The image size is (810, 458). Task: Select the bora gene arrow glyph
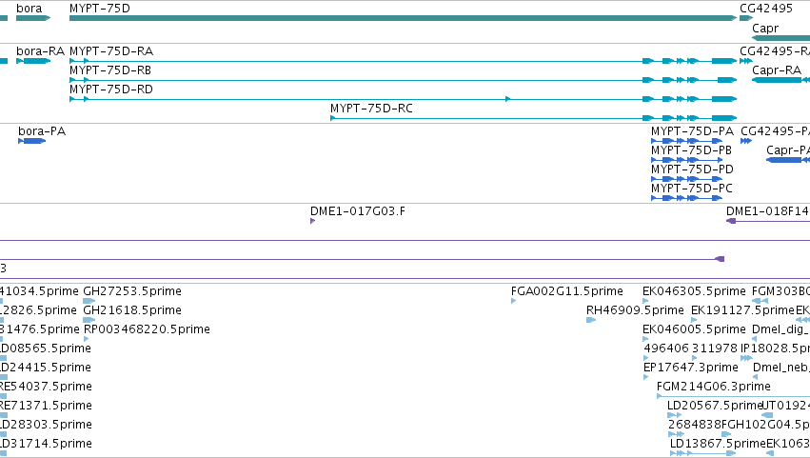coord(33,18)
